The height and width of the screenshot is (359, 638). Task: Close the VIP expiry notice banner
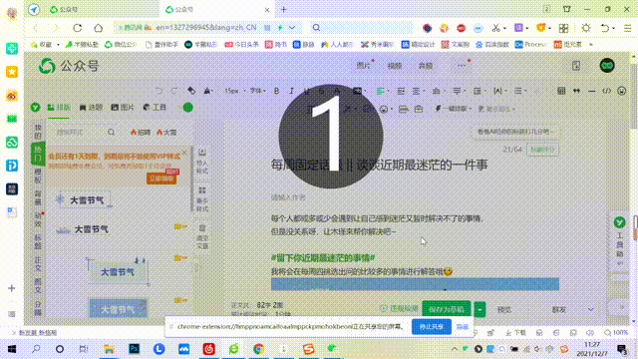tap(184, 153)
